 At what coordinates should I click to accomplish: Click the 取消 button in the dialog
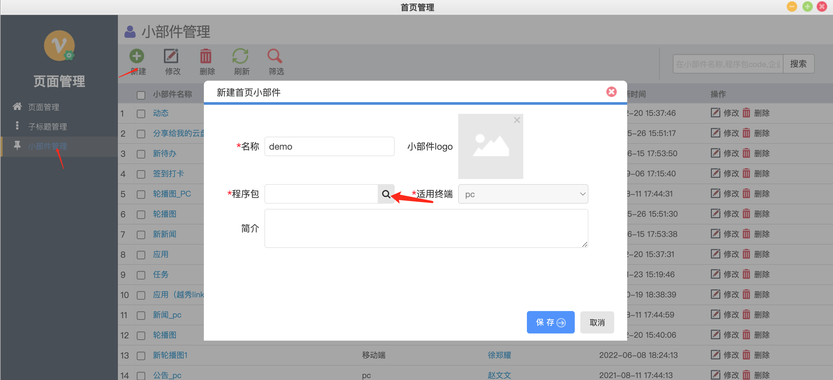tap(597, 322)
